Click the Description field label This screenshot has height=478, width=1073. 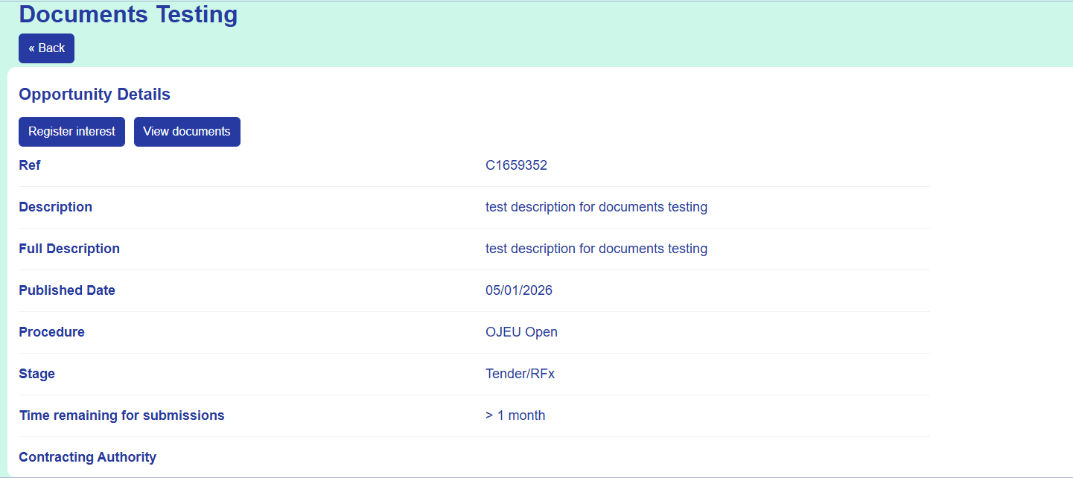click(55, 207)
